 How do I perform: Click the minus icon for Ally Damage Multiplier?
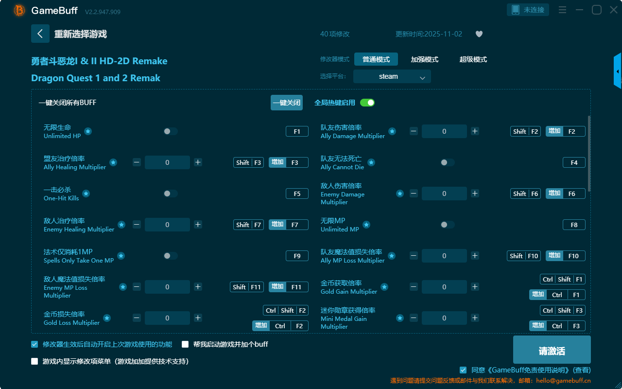414,131
